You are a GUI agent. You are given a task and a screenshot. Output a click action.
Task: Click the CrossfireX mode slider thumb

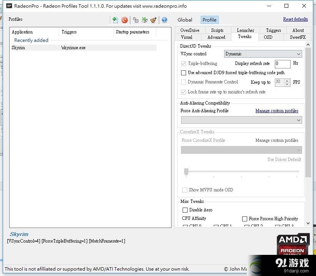pyautogui.click(x=186, y=172)
